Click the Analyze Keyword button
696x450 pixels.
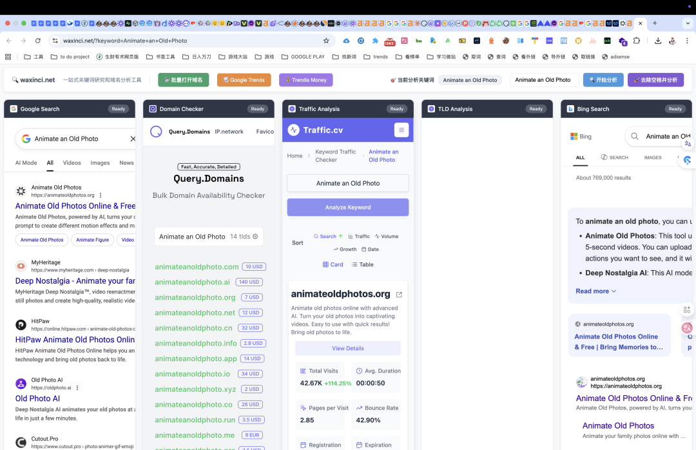(x=347, y=207)
